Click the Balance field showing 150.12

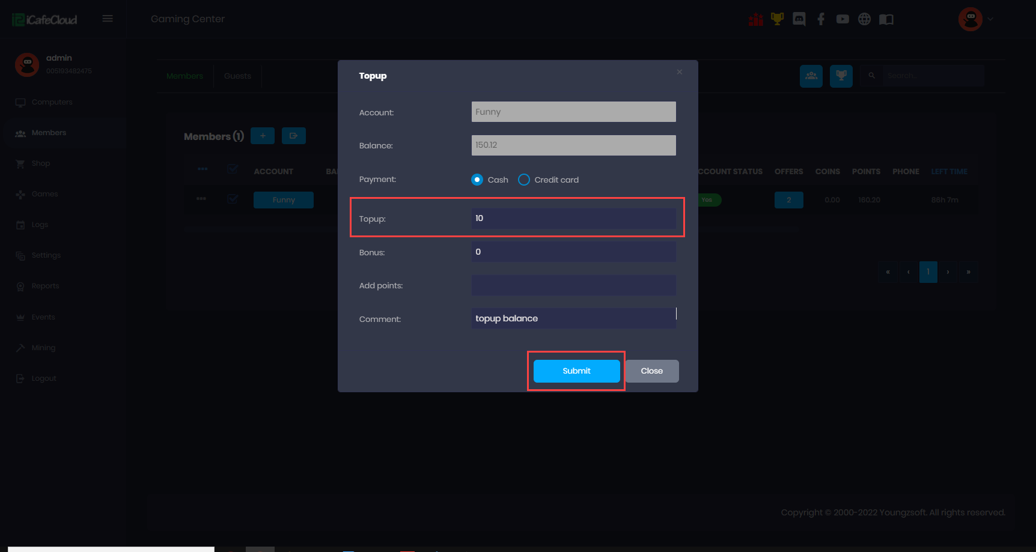tap(574, 145)
